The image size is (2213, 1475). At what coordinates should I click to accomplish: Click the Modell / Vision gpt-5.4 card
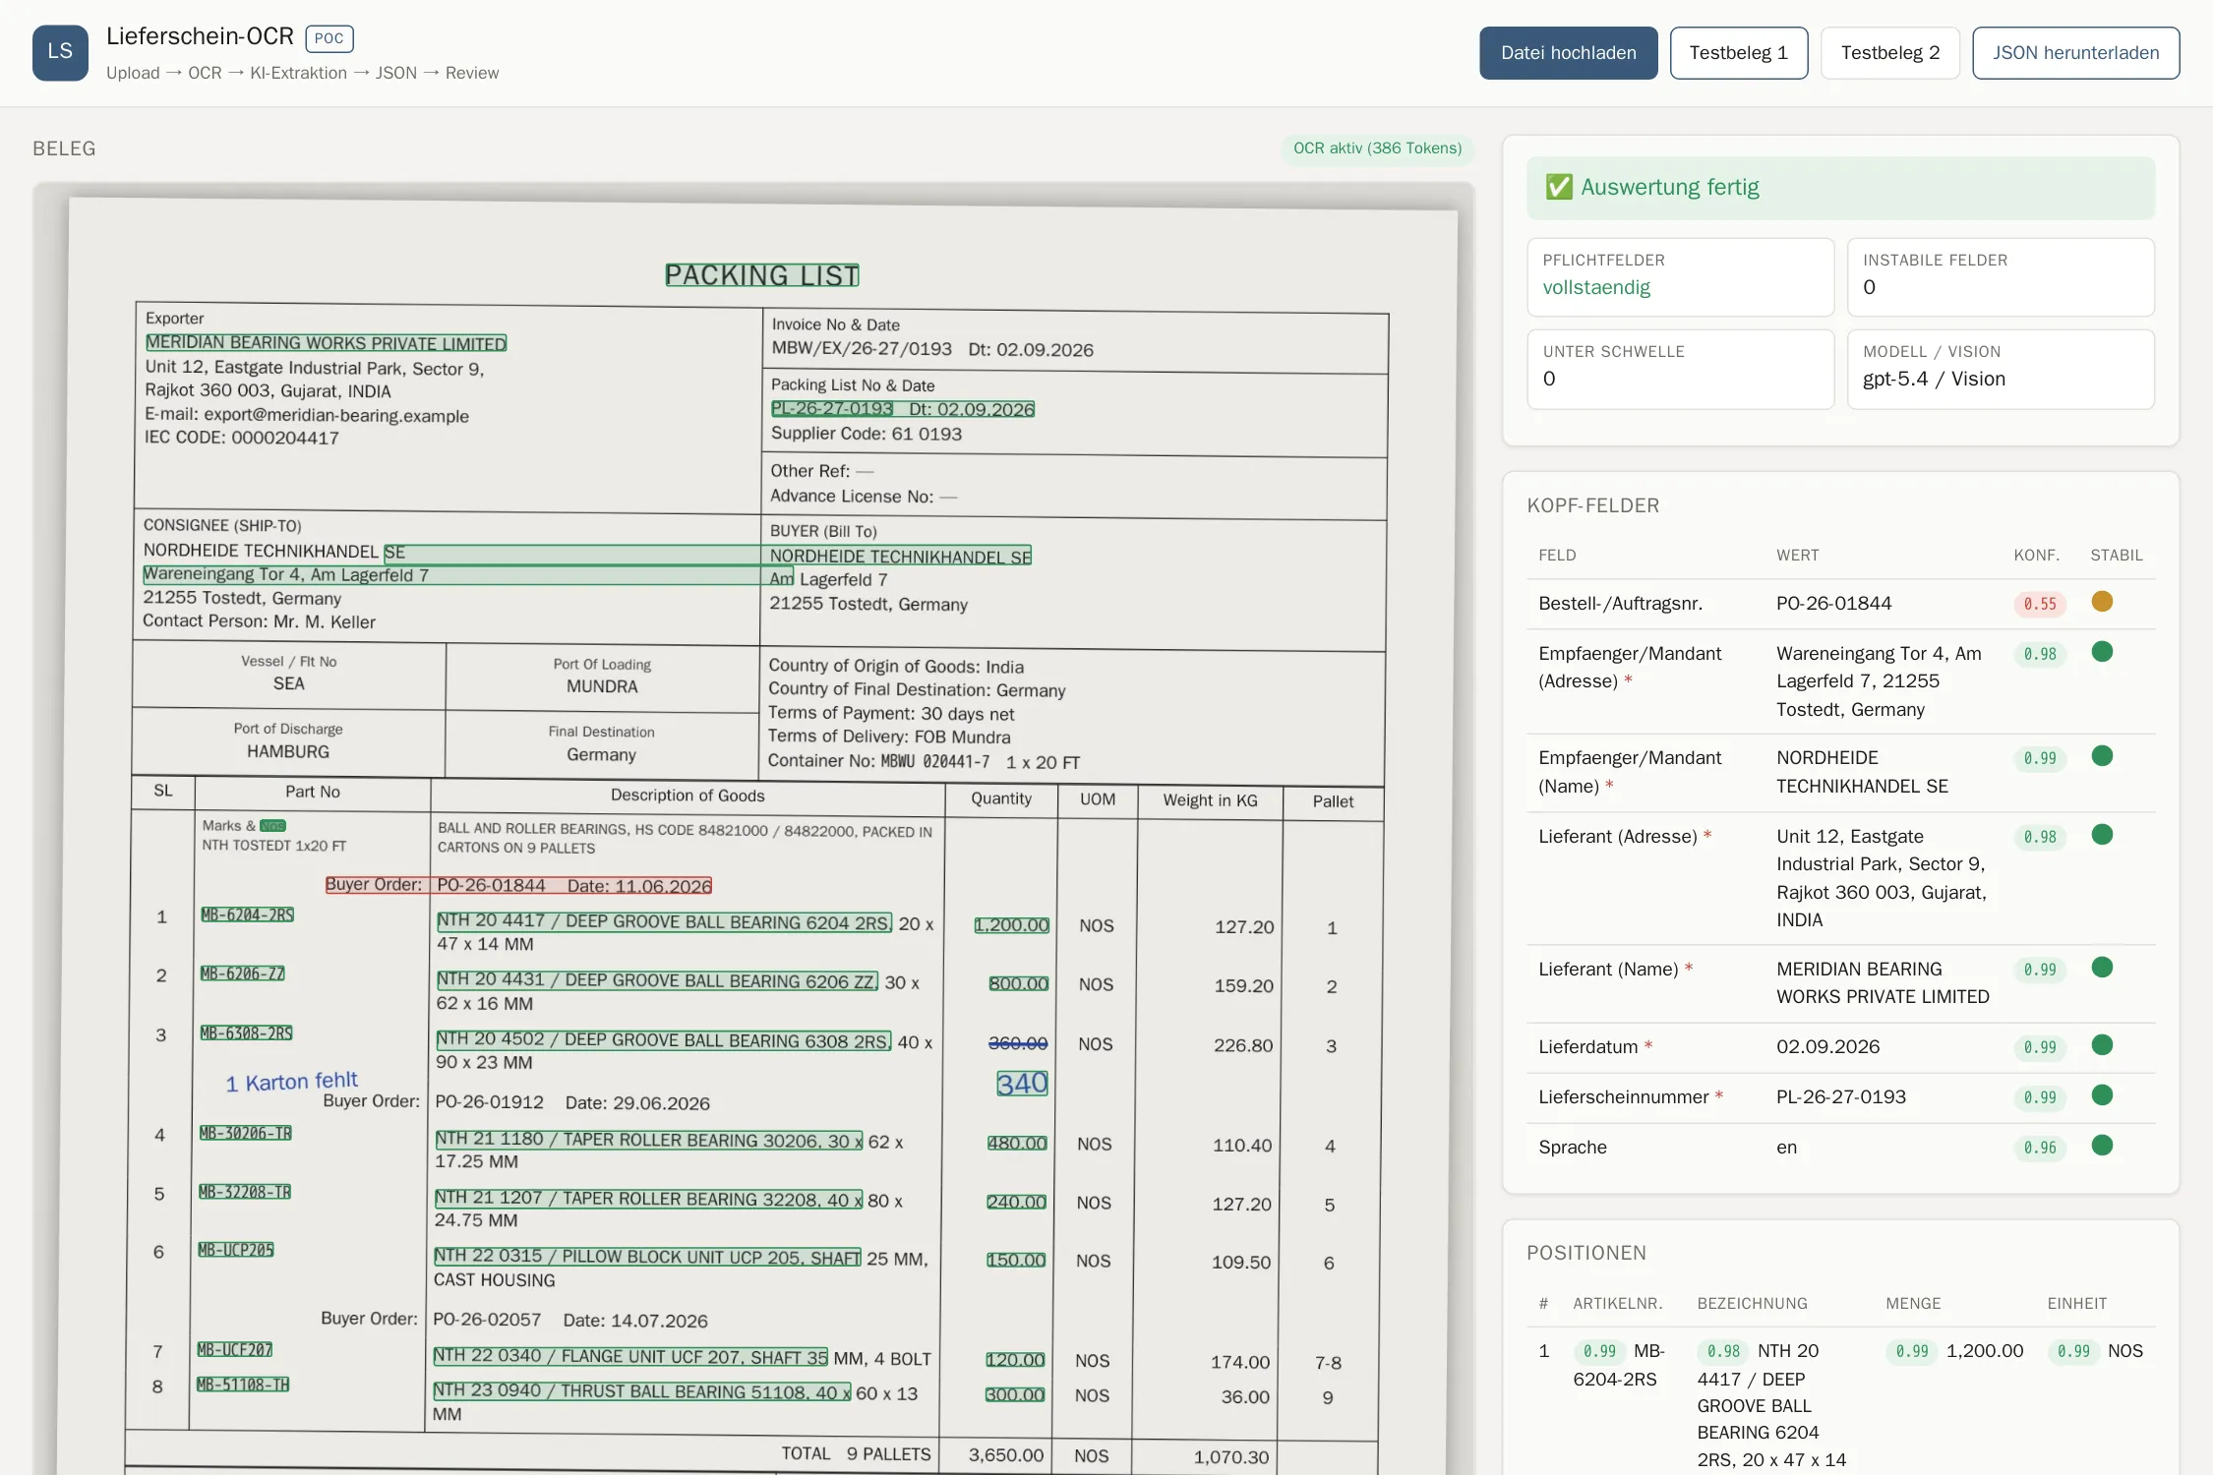coord(2001,369)
